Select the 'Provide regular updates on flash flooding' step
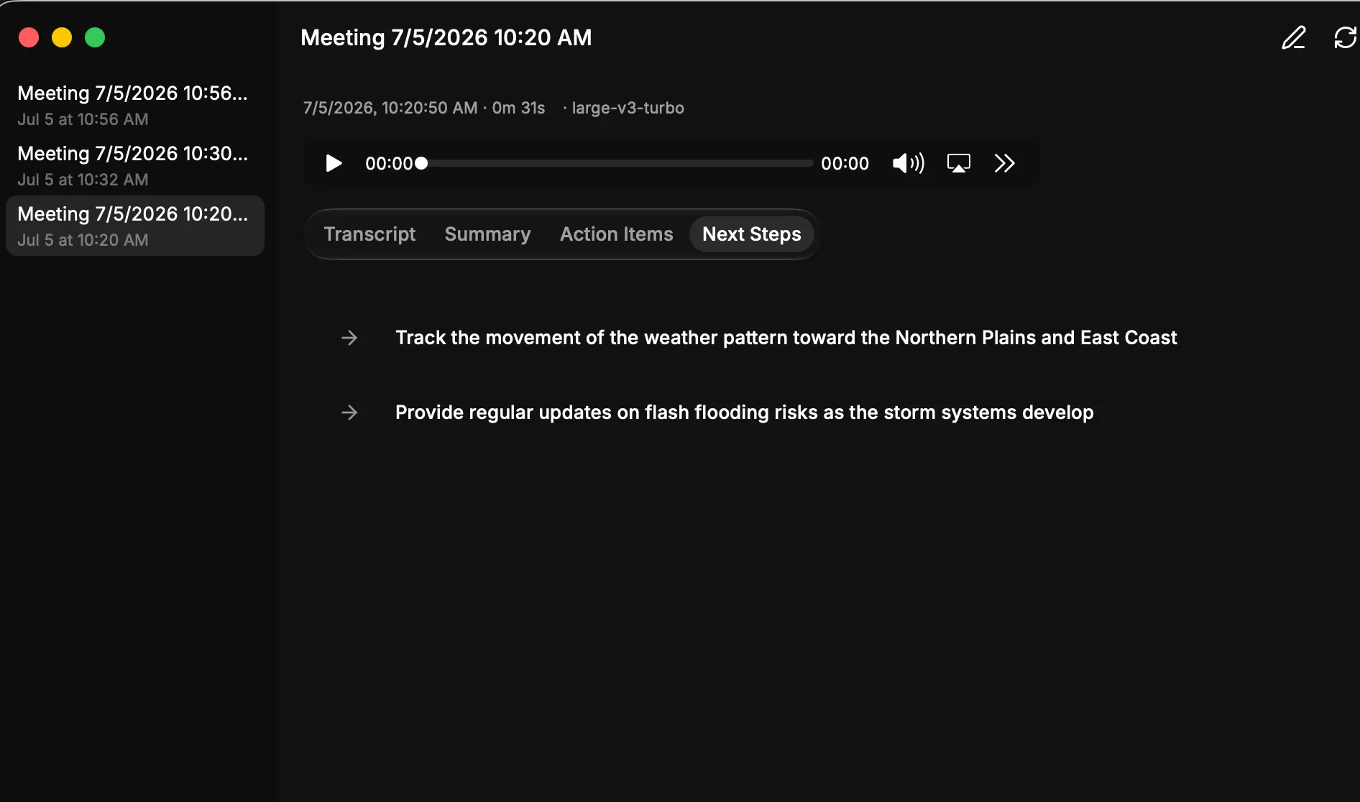 click(x=745, y=412)
